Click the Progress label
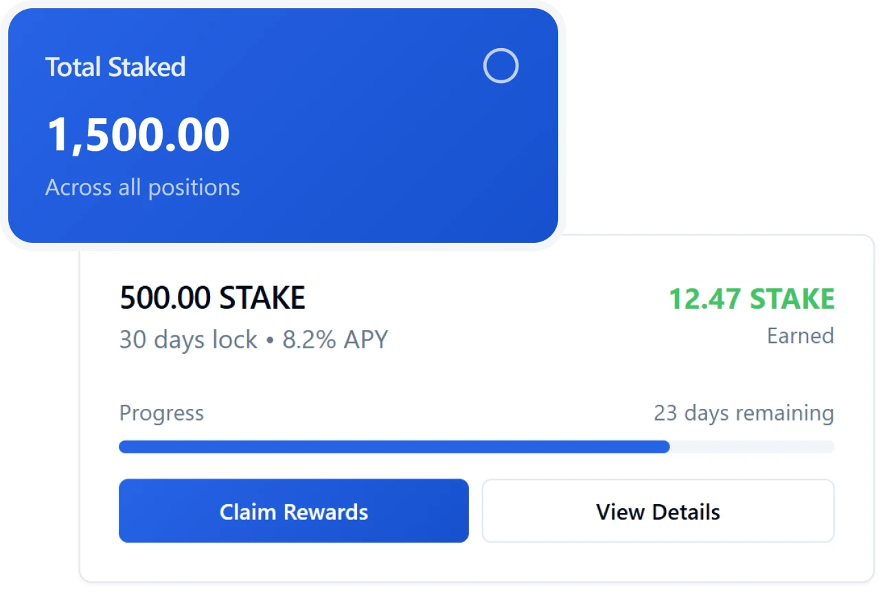This screenshot has width=896, height=605. pyautogui.click(x=161, y=413)
